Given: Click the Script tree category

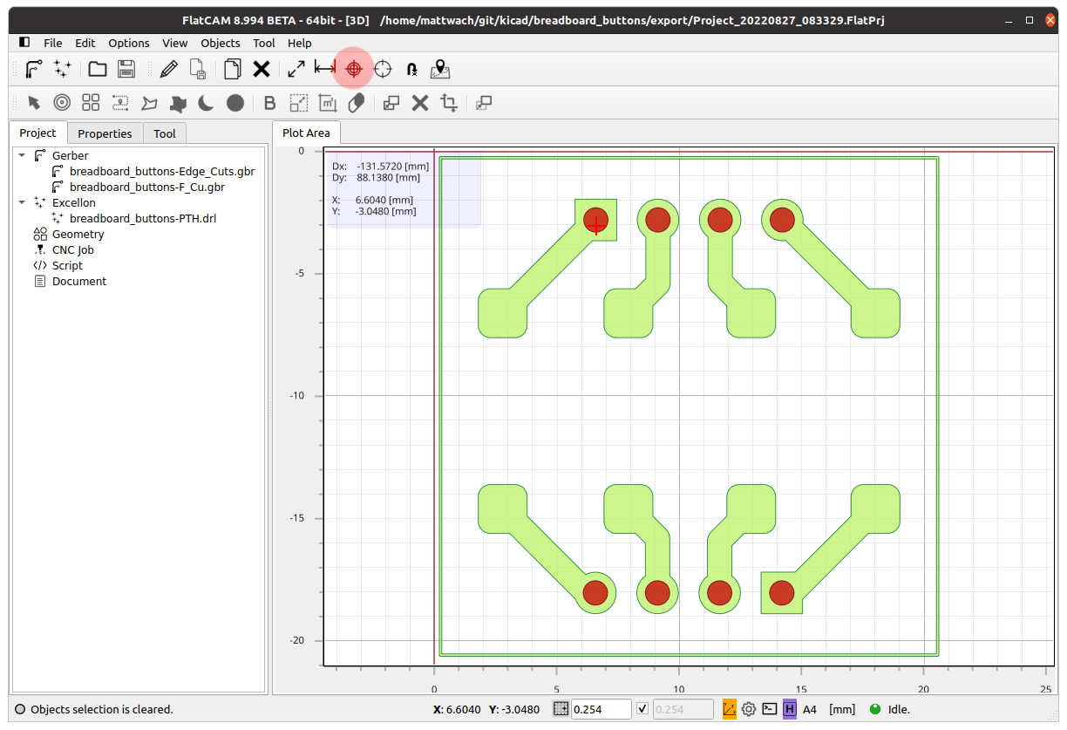Looking at the screenshot, I should [67, 265].
